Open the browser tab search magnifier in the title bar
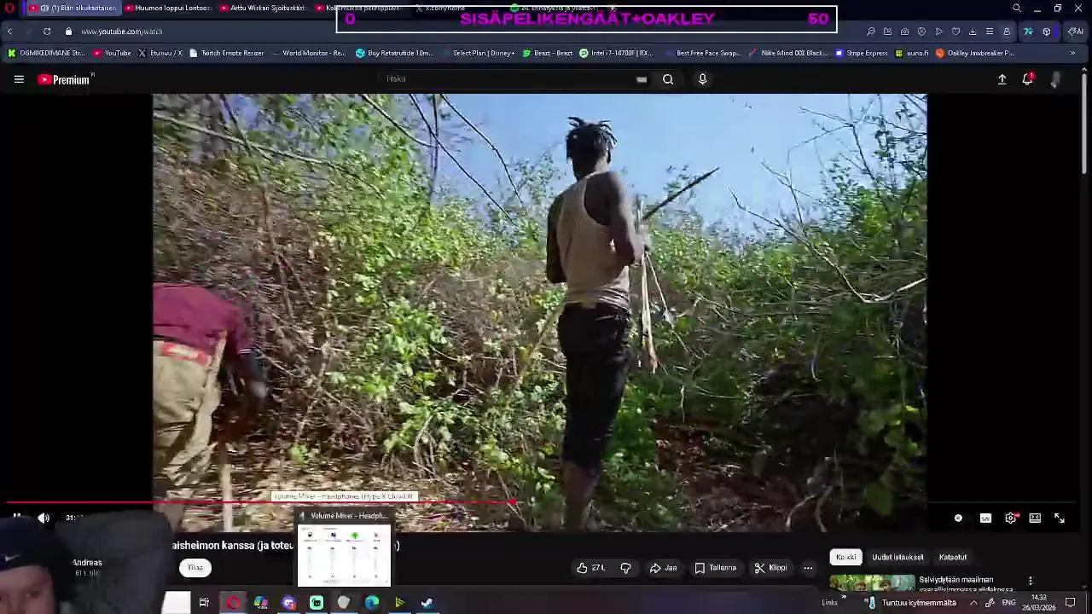Screen dimensions: 1092x614 pos(1017,9)
